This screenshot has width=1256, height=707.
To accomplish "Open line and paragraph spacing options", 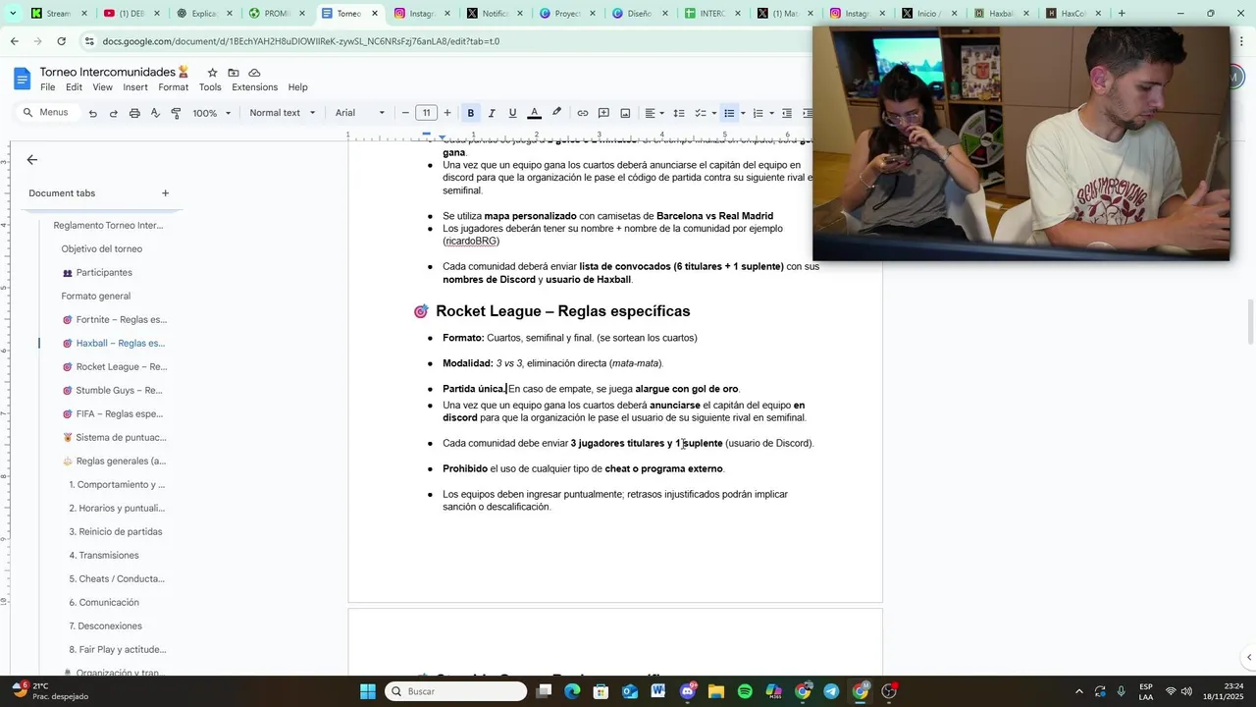I will pos(679,113).
